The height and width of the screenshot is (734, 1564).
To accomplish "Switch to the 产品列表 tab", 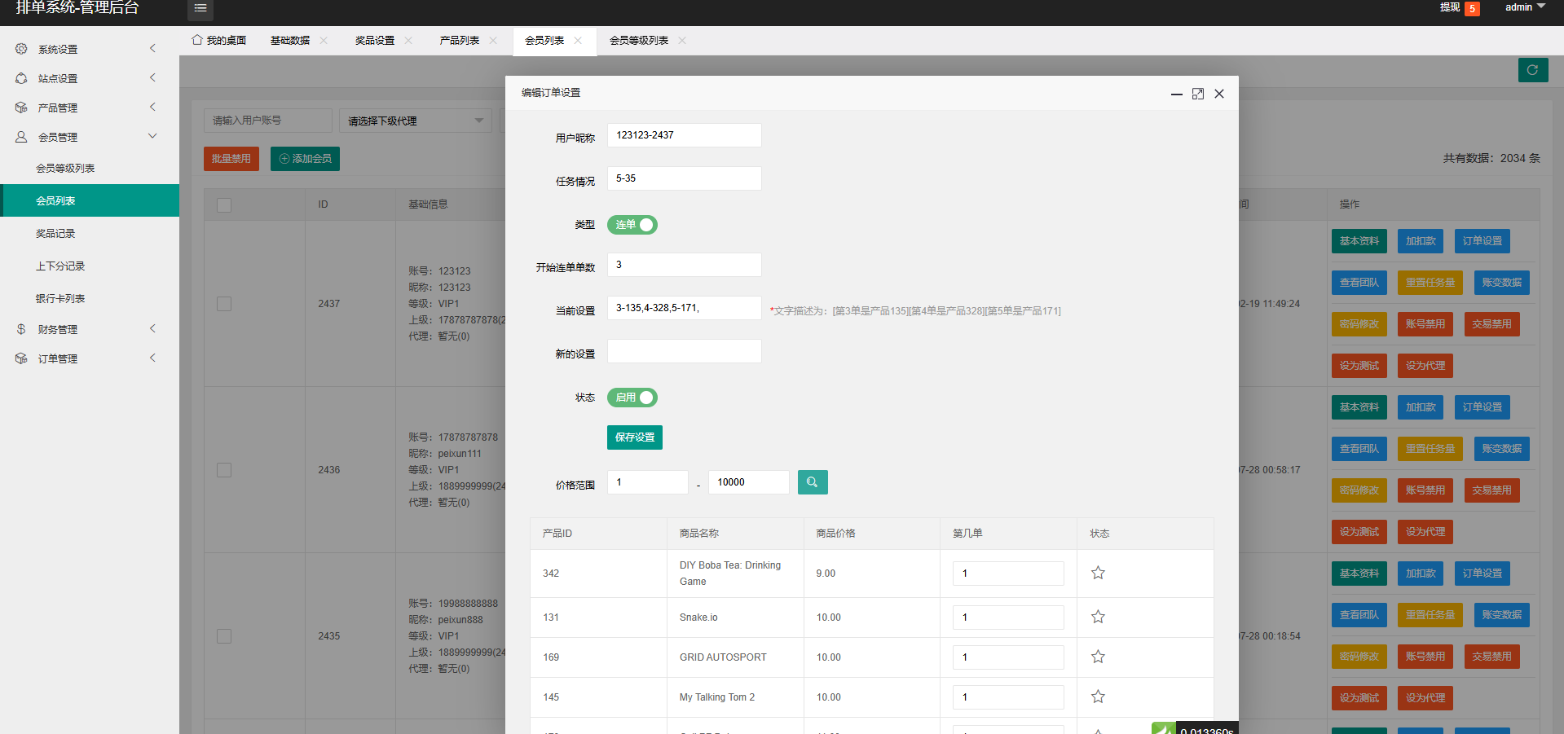I will click(x=459, y=41).
